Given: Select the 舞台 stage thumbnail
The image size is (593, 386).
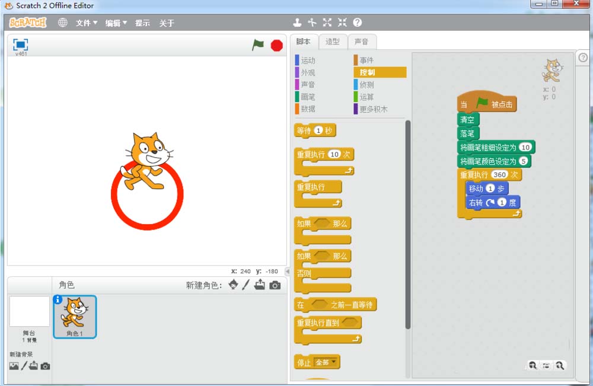Looking at the screenshot, I should [x=30, y=311].
